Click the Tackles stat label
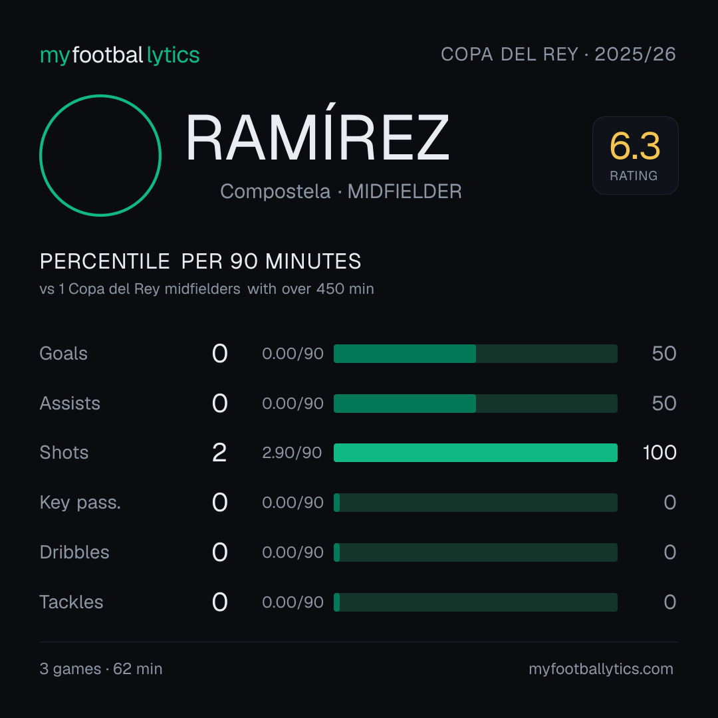 pyautogui.click(x=71, y=602)
